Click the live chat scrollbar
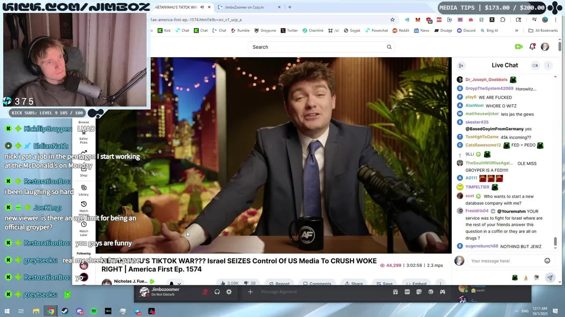The height and width of the screenshot is (317, 565). 555,241
